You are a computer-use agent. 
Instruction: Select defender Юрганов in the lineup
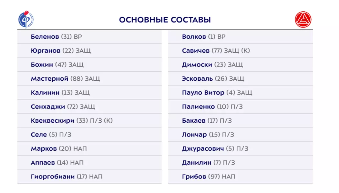[x=46, y=51]
